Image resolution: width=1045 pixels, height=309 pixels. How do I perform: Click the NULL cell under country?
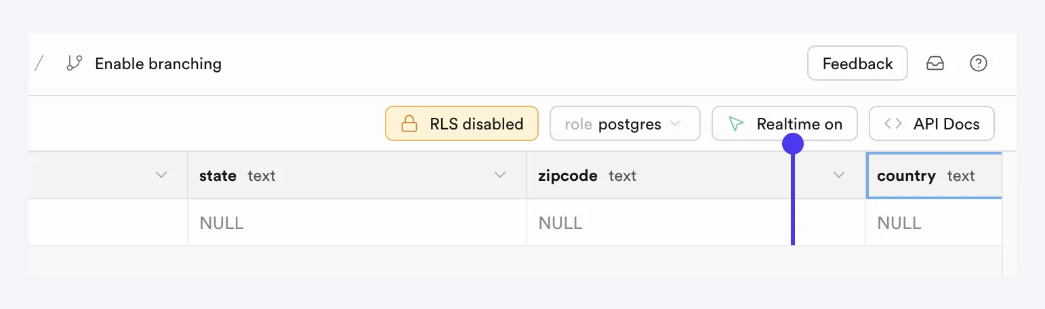click(x=934, y=222)
